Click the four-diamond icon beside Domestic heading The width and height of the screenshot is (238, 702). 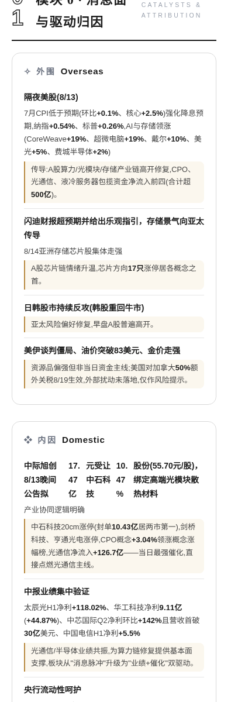tap(28, 440)
